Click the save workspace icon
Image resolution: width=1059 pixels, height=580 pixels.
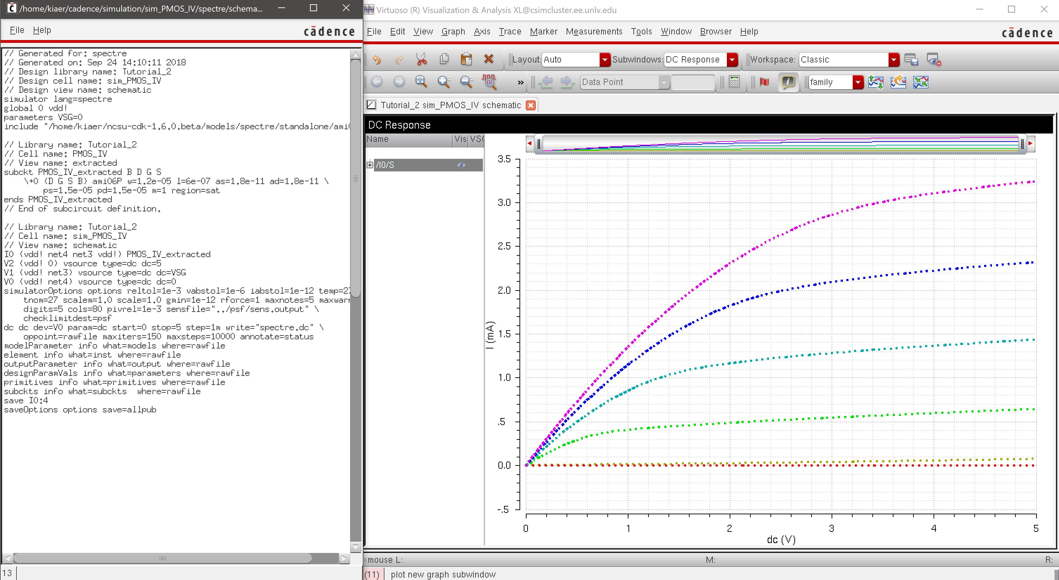tap(911, 60)
